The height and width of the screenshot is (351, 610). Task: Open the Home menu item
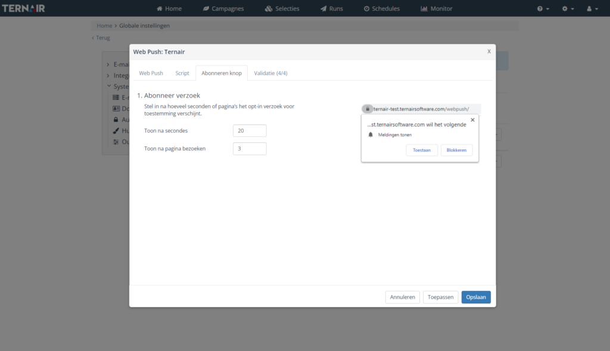[x=169, y=8]
